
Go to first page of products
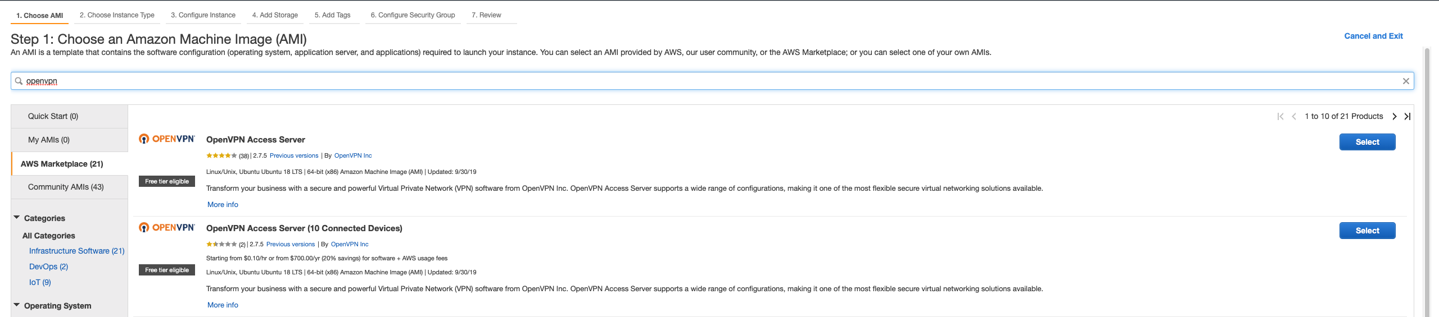1280,116
